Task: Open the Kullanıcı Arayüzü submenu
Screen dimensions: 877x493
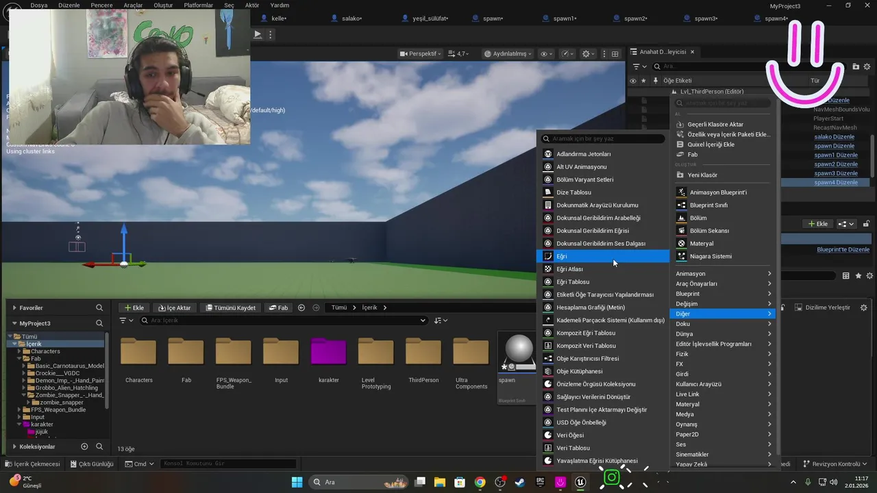Action: (x=723, y=384)
